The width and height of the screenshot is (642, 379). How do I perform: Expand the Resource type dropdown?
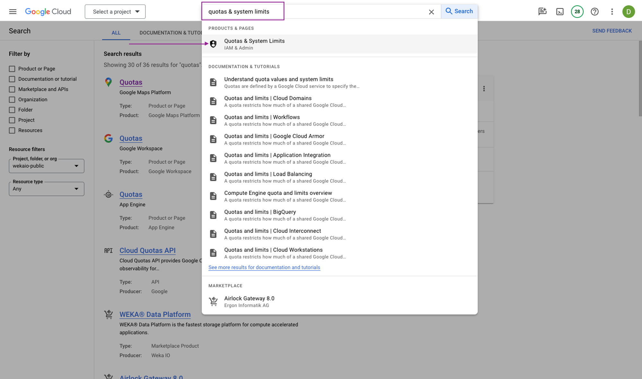pos(46,189)
